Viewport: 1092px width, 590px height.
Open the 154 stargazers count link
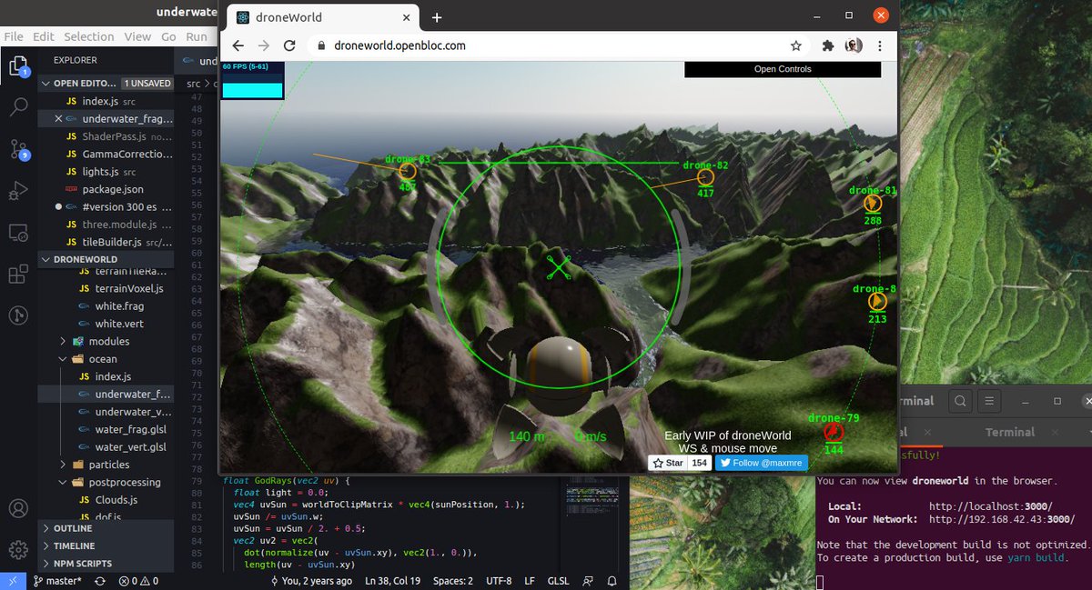click(x=699, y=463)
